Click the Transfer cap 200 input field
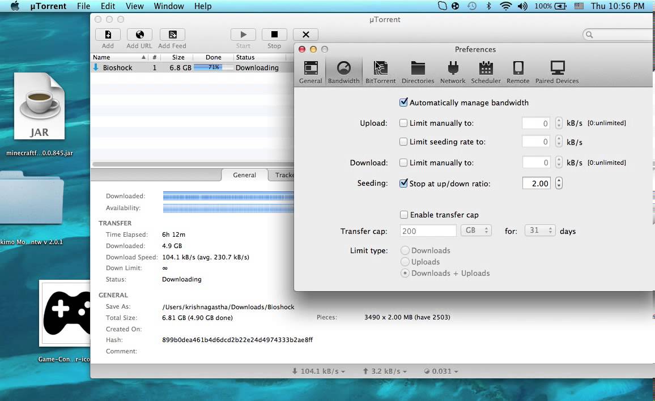The width and height of the screenshot is (655, 401). click(428, 231)
